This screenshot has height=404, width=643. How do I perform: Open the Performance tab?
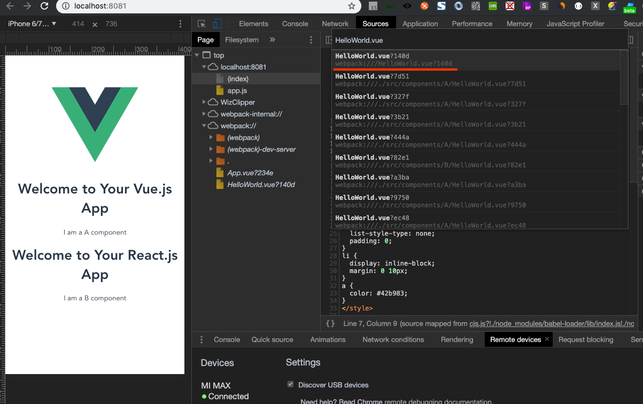pos(472,24)
